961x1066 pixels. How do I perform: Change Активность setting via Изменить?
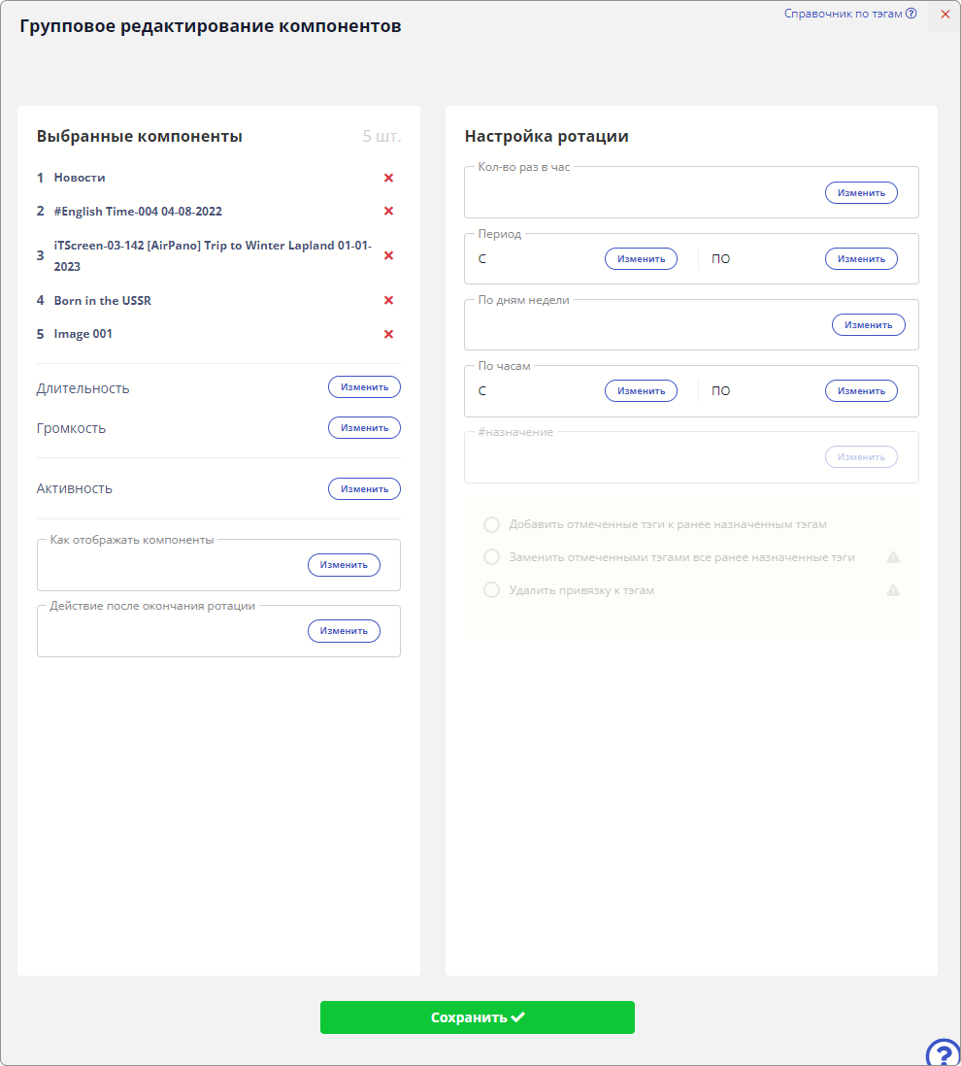click(x=364, y=489)
